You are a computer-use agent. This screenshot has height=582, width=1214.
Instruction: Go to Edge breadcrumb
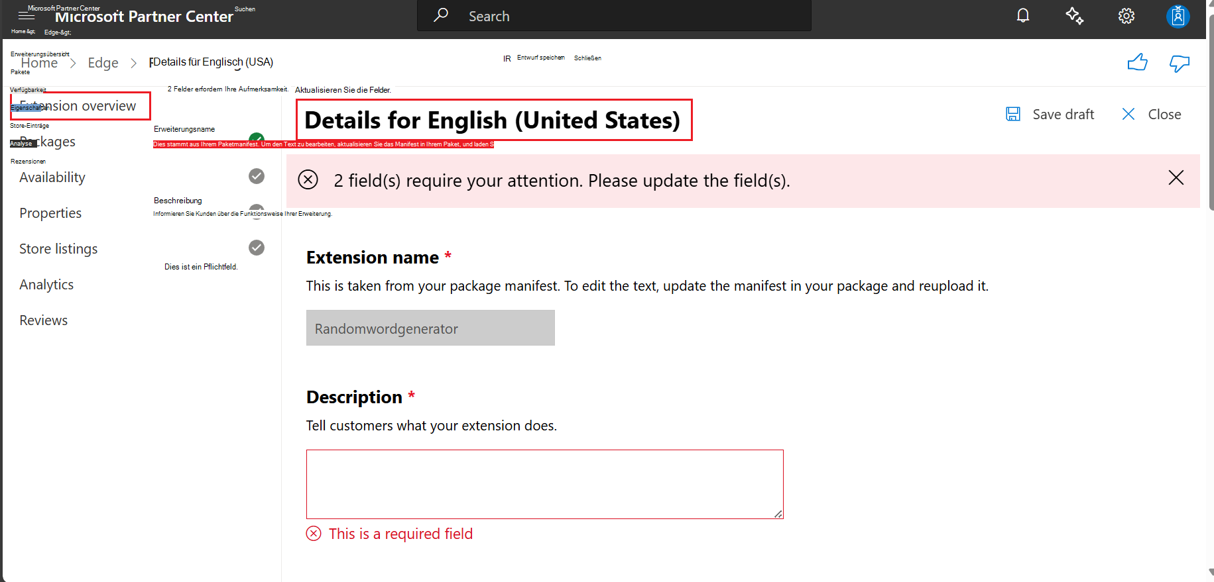(x=103, y=63)
